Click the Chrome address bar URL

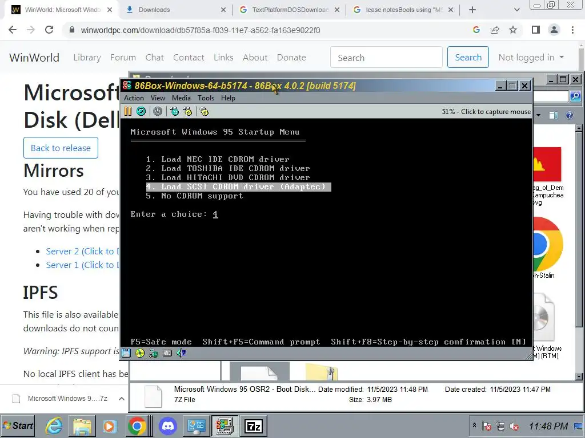(x=201, y=30)
